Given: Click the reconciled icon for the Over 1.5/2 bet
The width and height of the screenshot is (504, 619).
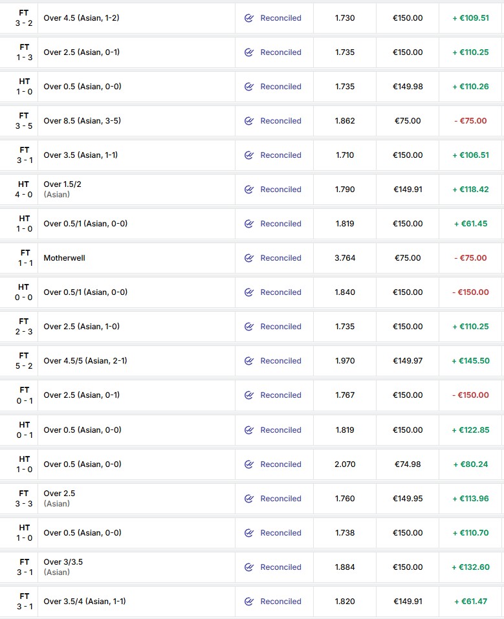Looking at the screenshot, I should tap(249, 190).
